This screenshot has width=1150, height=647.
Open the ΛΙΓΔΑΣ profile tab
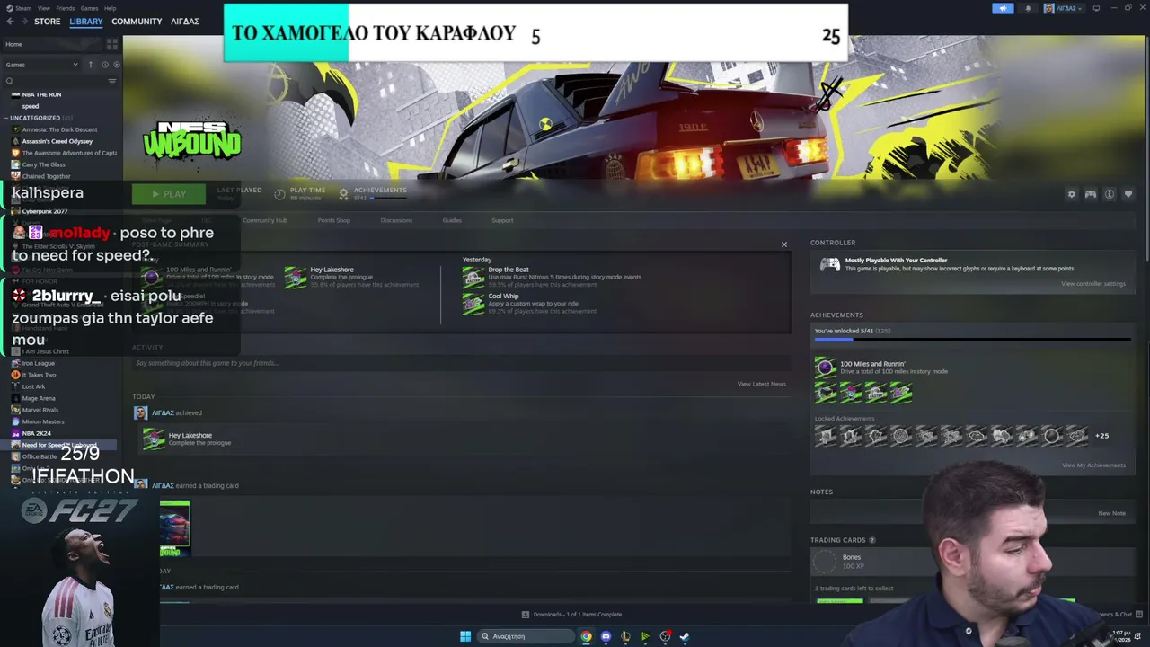pos(185,22)
